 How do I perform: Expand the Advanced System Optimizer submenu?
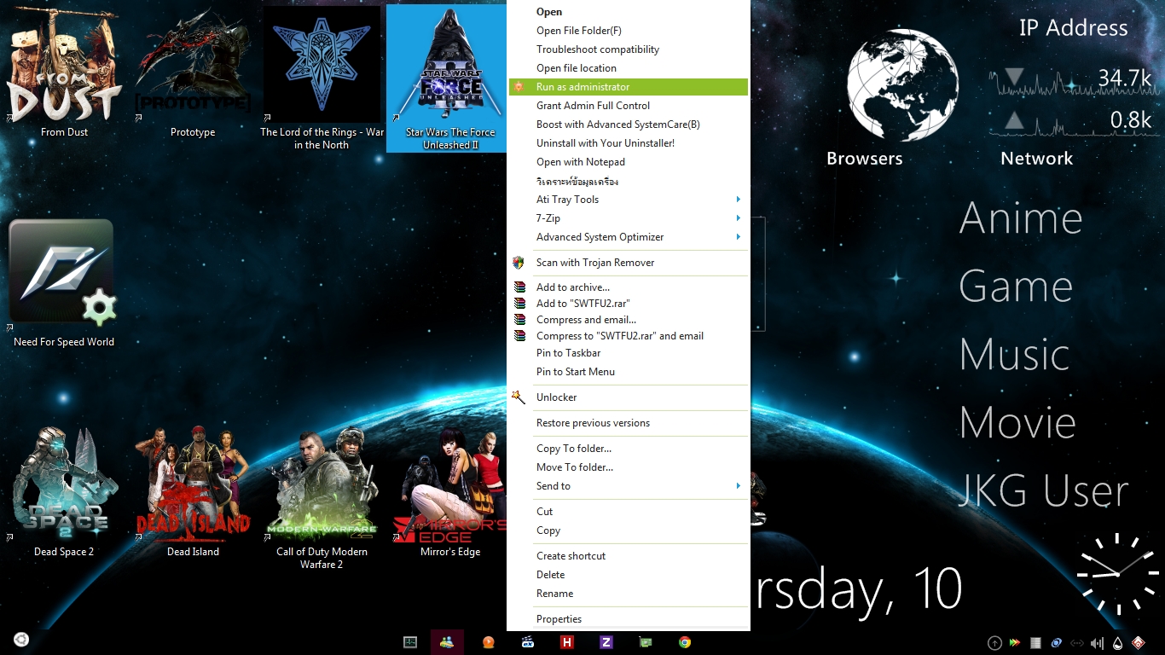(x=629, y=237)
